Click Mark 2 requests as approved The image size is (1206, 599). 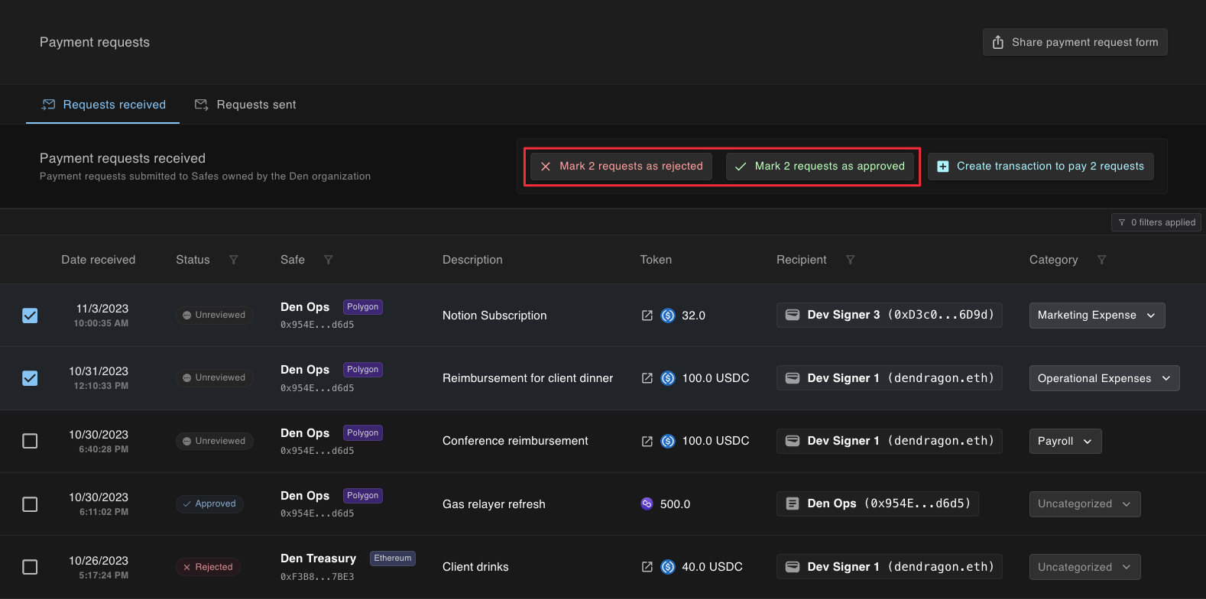pyautogui.click(x=820, y=167)
